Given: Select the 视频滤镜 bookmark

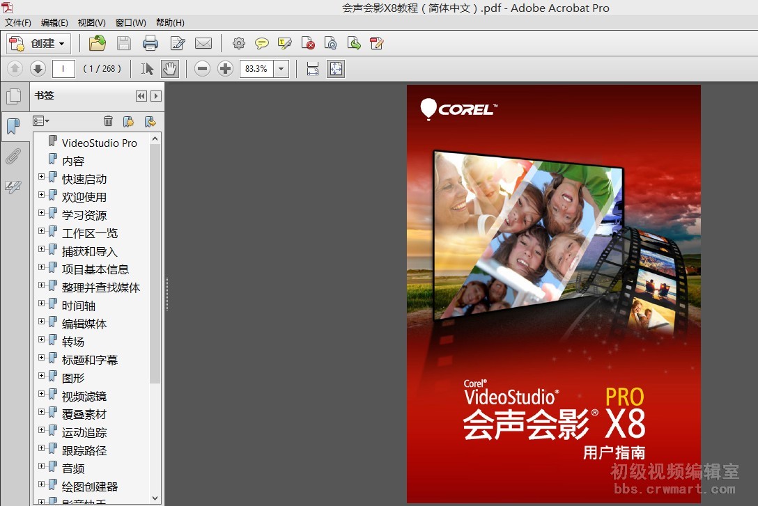Looking at the screenshot, I should pos(84,397).
